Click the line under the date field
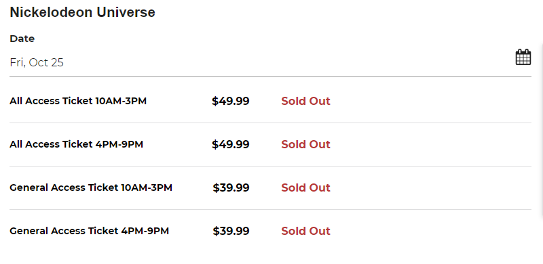Viewport: 543px width, 264px height. point(270,76)
